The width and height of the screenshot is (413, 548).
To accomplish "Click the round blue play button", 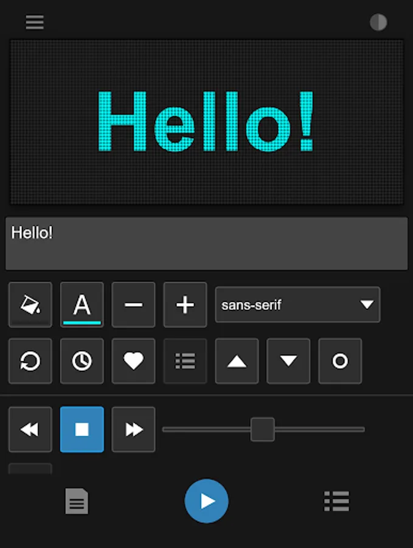I will (x=207, y=501).
